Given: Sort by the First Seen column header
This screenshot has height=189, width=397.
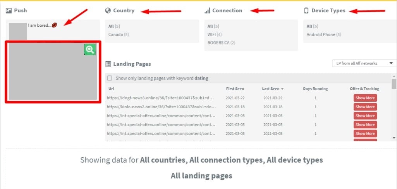Looking at the screenshot, I should [235, 89].
